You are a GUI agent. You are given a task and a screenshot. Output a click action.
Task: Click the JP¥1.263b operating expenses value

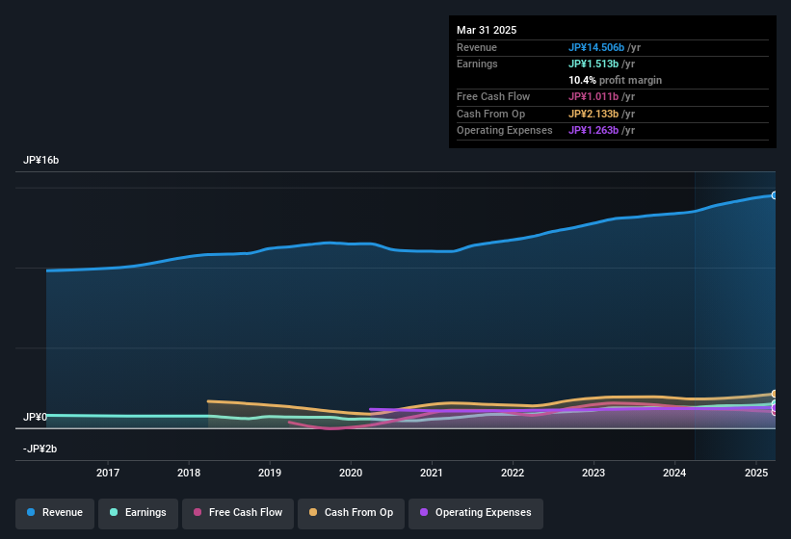593,131
